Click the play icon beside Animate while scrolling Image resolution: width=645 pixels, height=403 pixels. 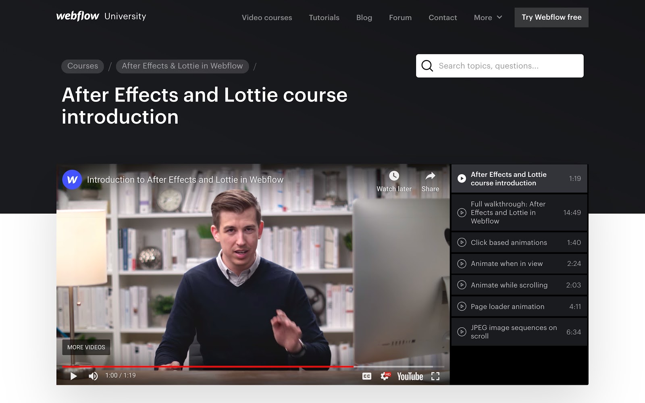coord(462,285)
